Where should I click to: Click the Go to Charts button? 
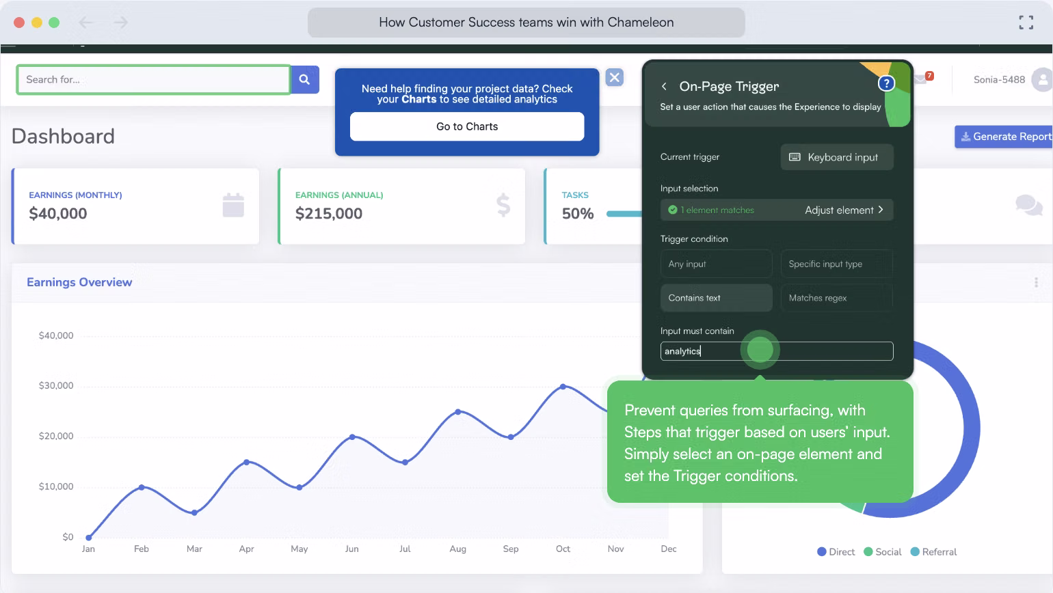click(467, 126)
